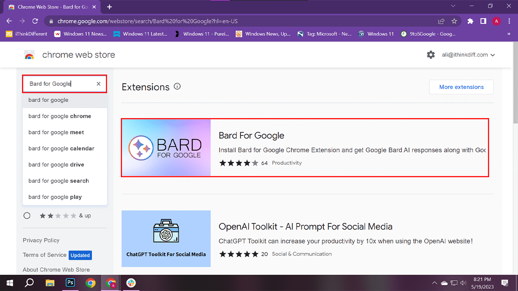Clear the search box with X icon
This screenshot has width=518, height=291.
click(x=98, y=84)
